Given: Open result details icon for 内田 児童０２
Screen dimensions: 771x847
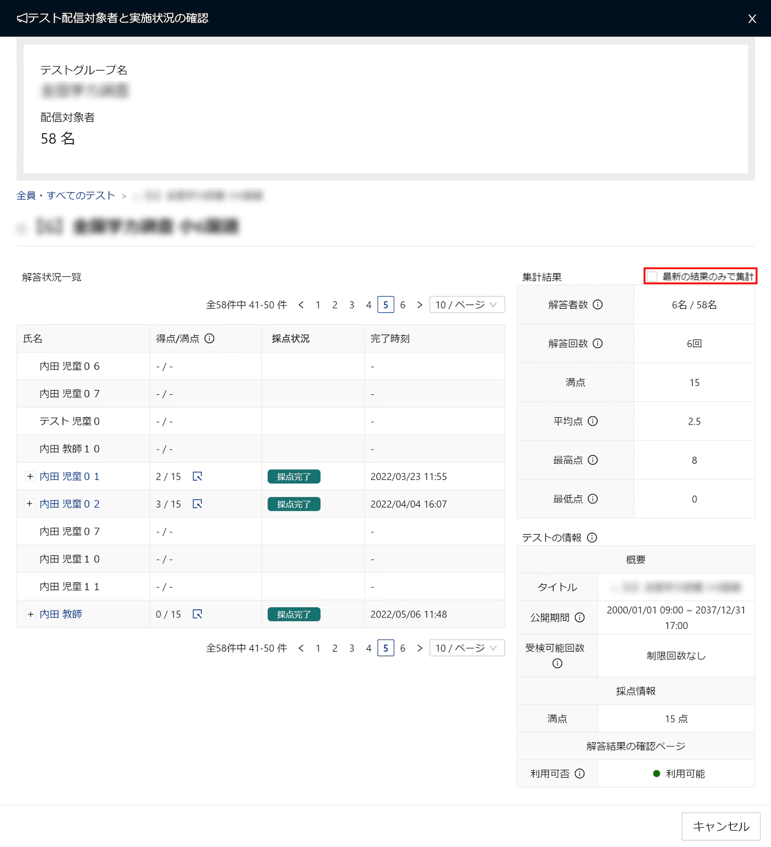Looking at the screenshot, I should [x=197, y=504].
